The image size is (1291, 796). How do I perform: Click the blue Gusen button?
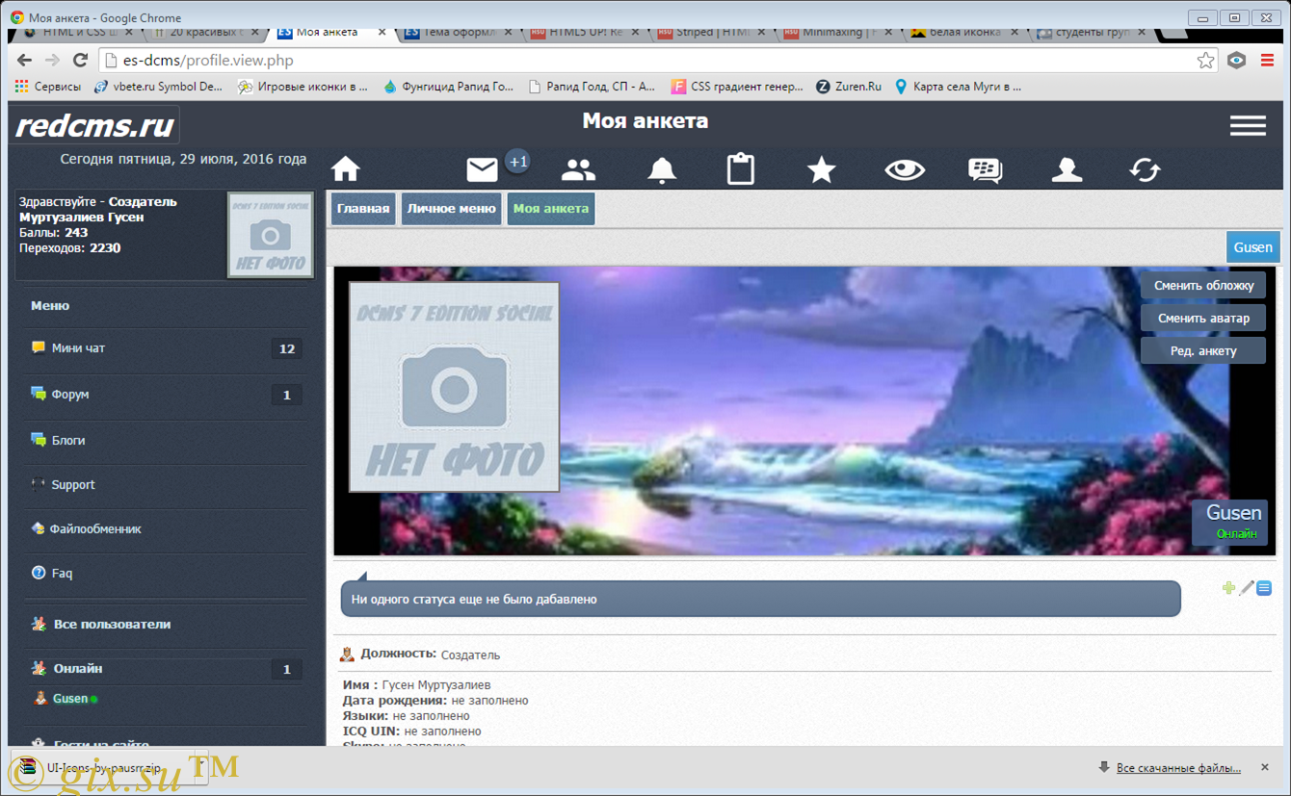(x=1252, y=247)
